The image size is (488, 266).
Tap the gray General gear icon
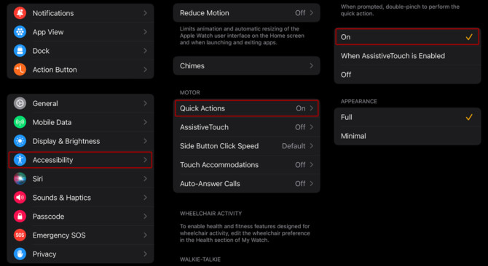[x=20, y=103]
